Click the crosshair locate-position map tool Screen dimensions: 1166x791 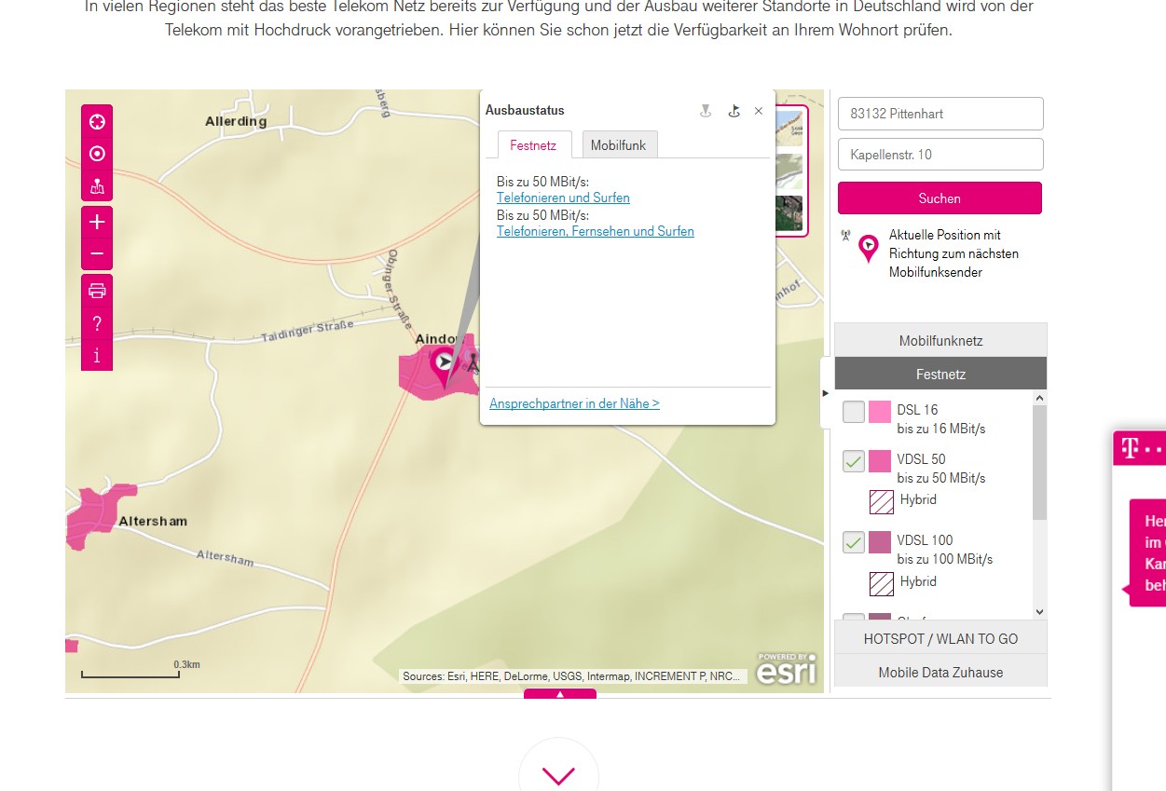(x=97, y=122)
